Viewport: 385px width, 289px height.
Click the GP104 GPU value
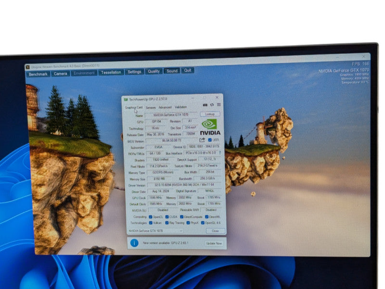tap(156, 122)
